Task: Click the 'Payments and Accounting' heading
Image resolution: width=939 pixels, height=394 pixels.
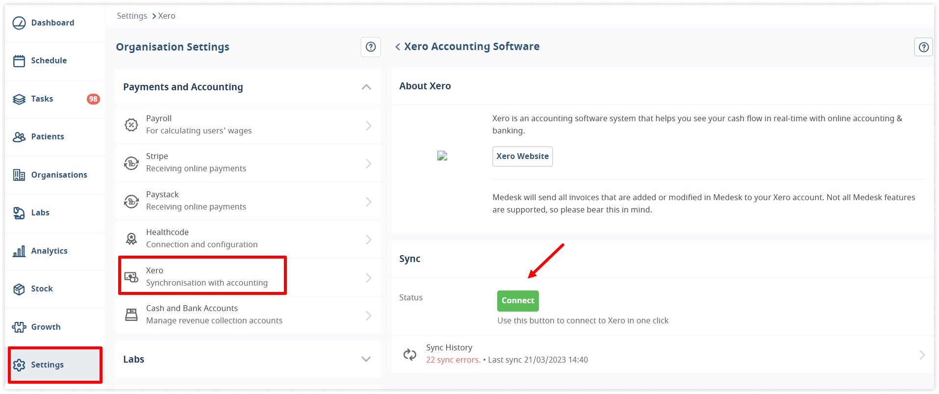Action: tap(183, 87)
